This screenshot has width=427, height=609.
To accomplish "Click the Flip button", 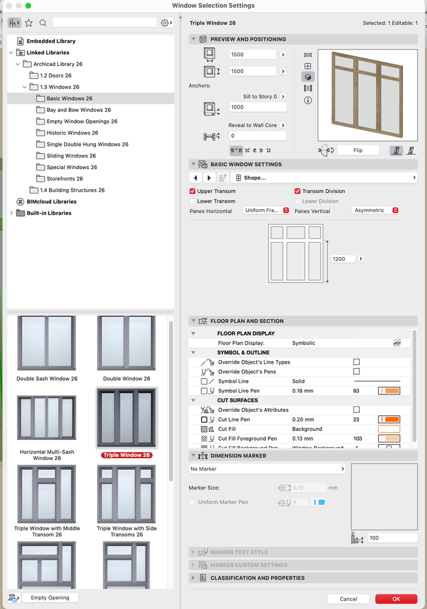I will 358,150.
